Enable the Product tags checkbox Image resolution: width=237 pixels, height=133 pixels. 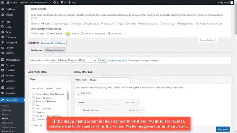click(x=161, y=24)
